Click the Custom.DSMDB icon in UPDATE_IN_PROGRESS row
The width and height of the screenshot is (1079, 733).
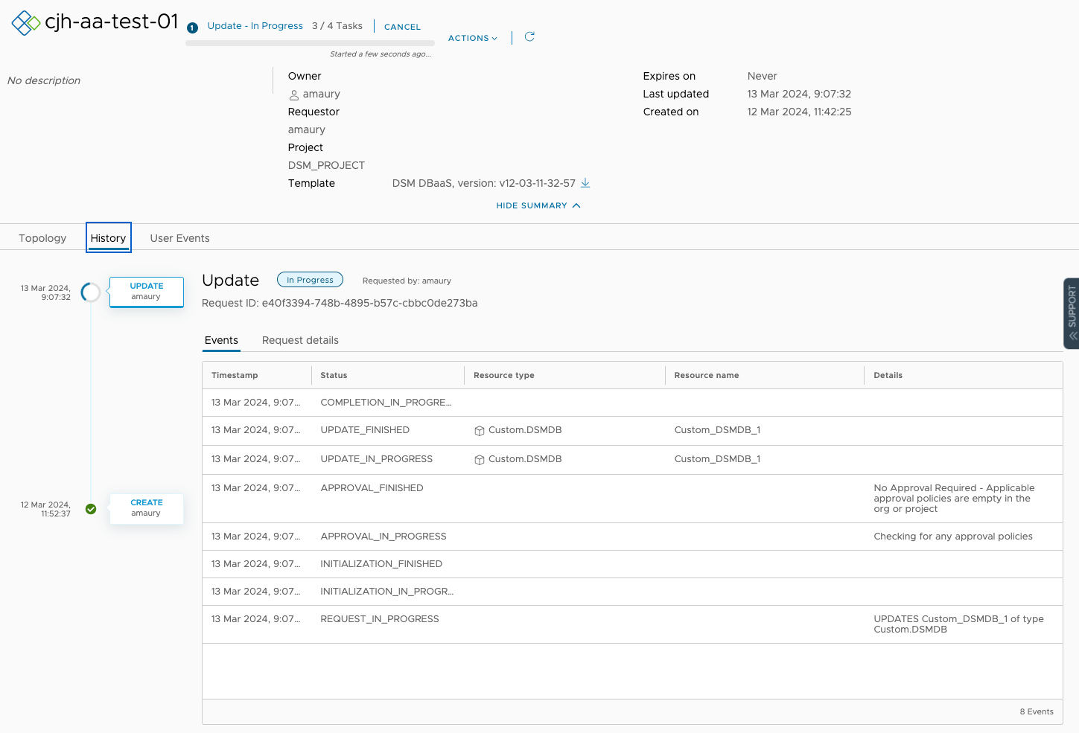pyautogui.click(x=480, y=460)
